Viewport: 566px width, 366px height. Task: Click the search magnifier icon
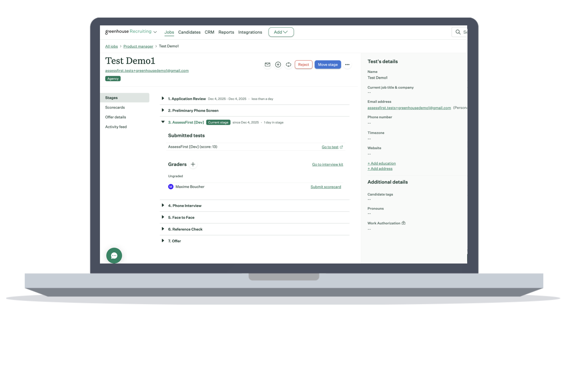coord(458,32)
